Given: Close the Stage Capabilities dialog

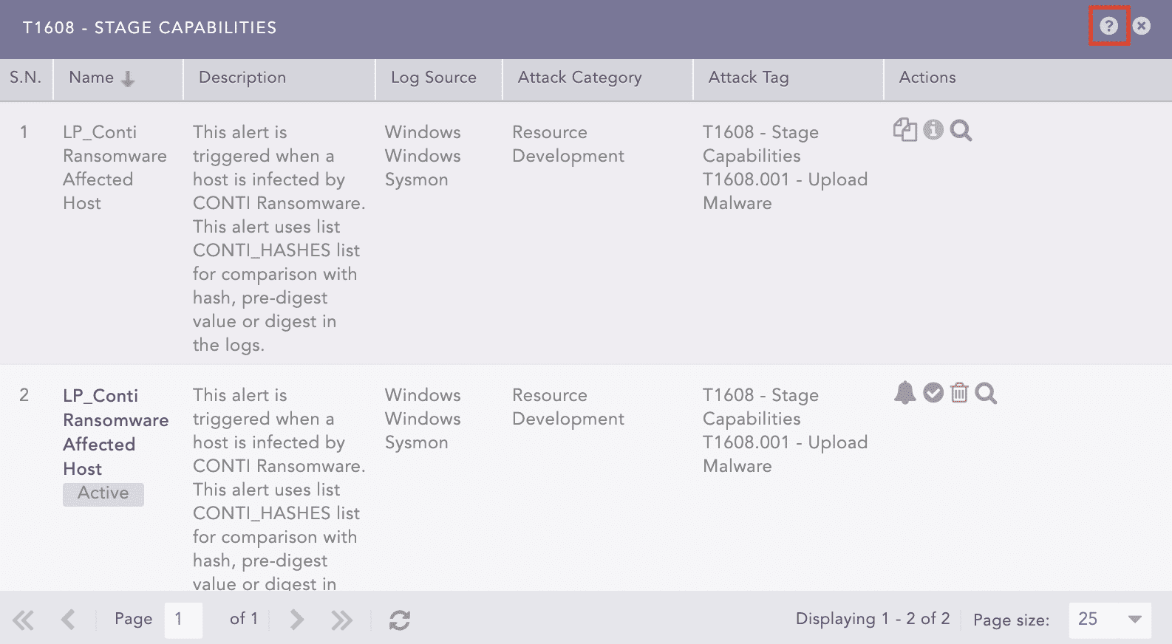Looking at the screenshot, I should (x=1142, y=26).
